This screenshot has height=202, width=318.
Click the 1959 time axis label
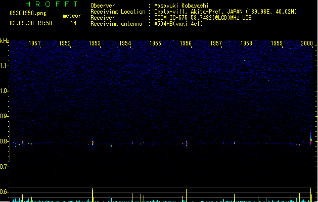[x=277, y=43]
